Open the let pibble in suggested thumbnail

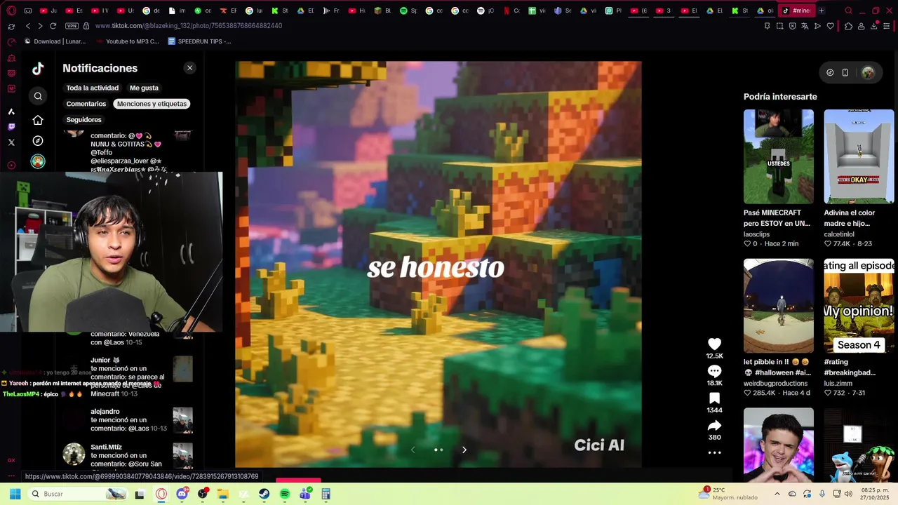[779, 306]
